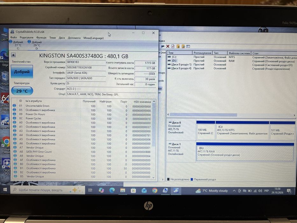Click the list view settings icon in Disk Management toolbar

tap(188, 46)
